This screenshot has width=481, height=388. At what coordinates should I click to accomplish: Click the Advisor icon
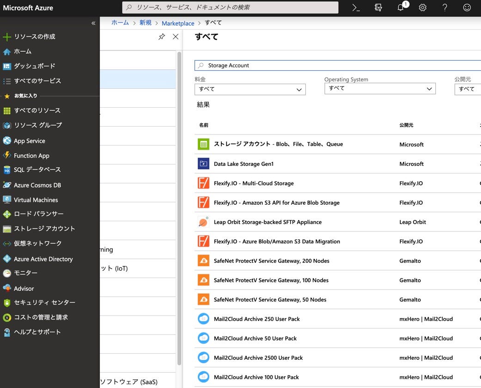(7, 288)
